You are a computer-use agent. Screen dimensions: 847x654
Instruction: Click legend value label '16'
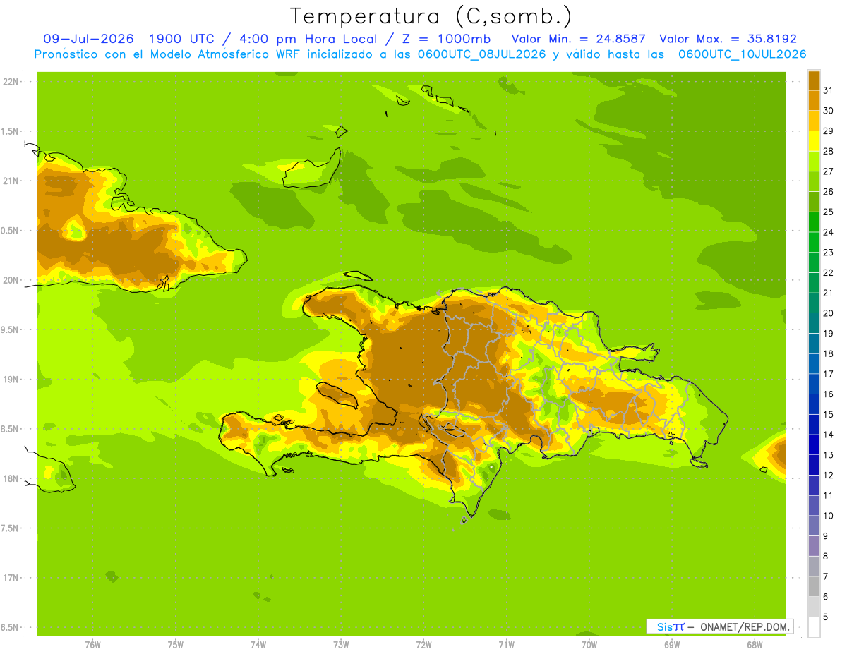[x=829, y=394]
